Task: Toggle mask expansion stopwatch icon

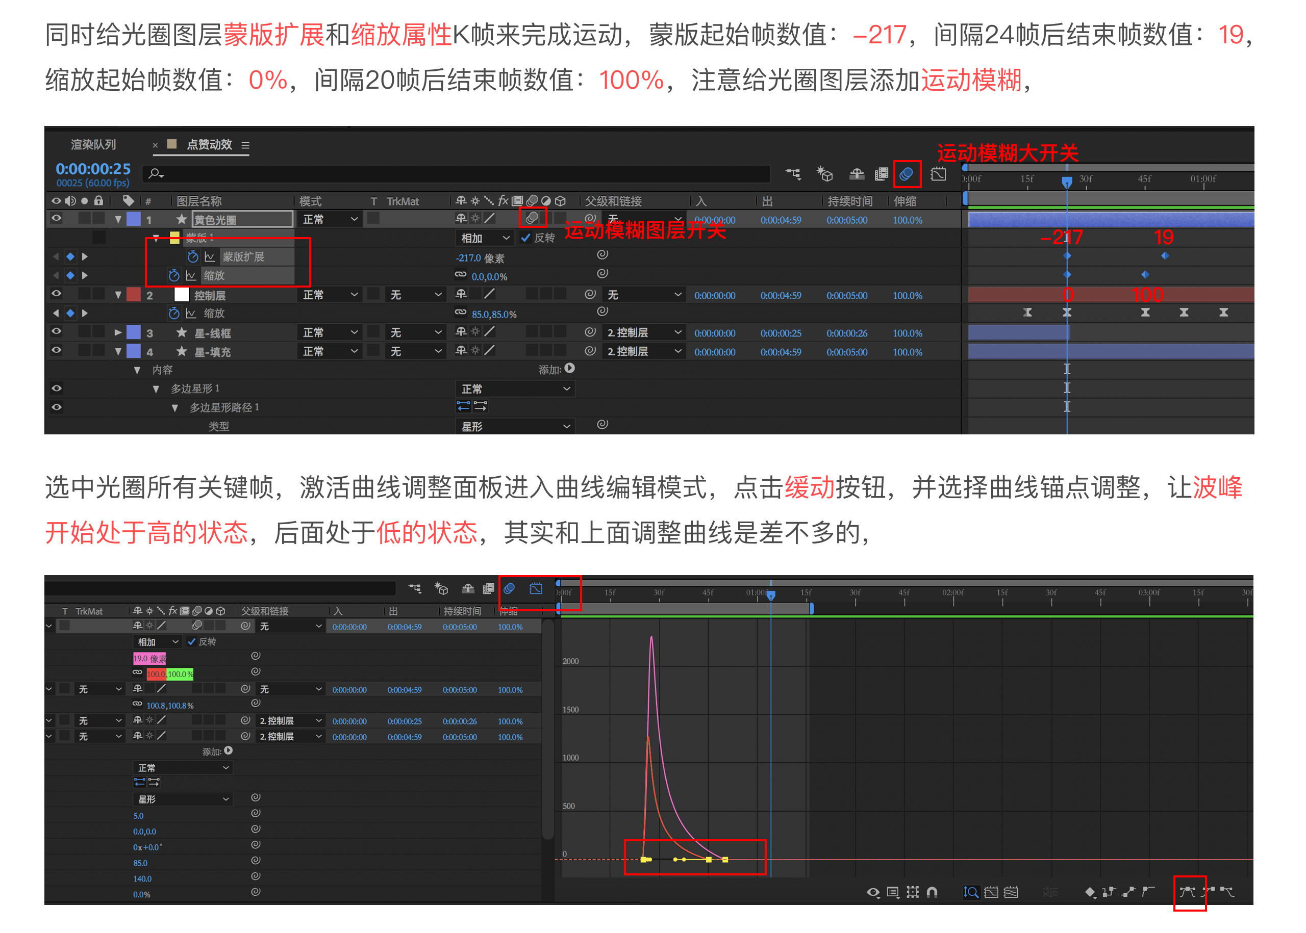Action: (x=192, y=257)
